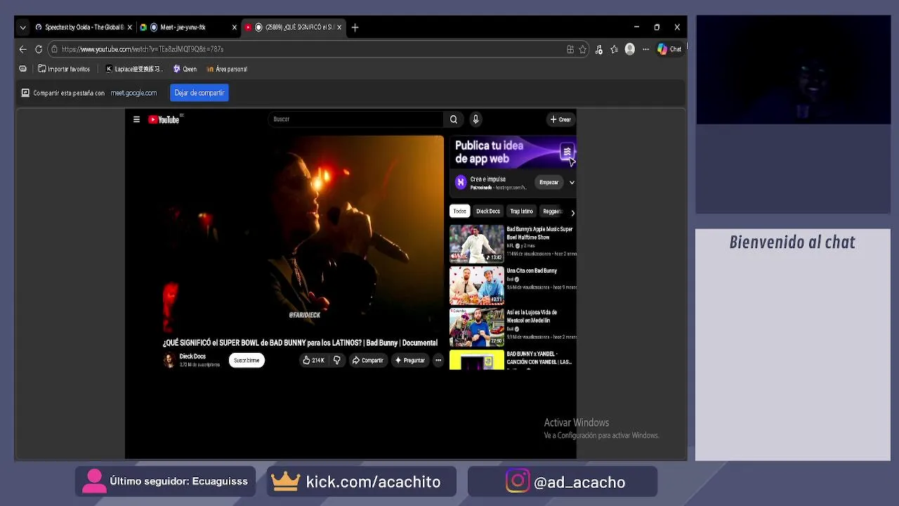Click the Dejar de compartir button

[x=199, y=93]
